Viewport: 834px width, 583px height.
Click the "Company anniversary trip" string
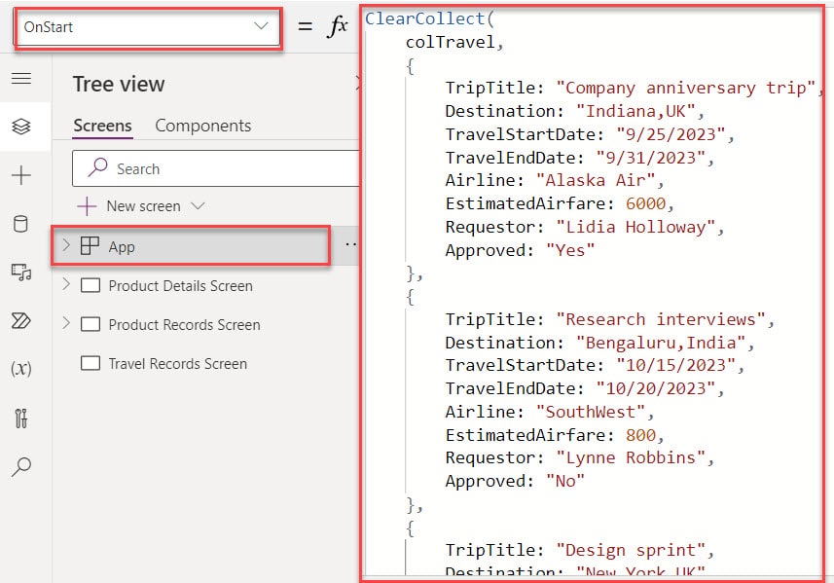[x=686, y=88]
